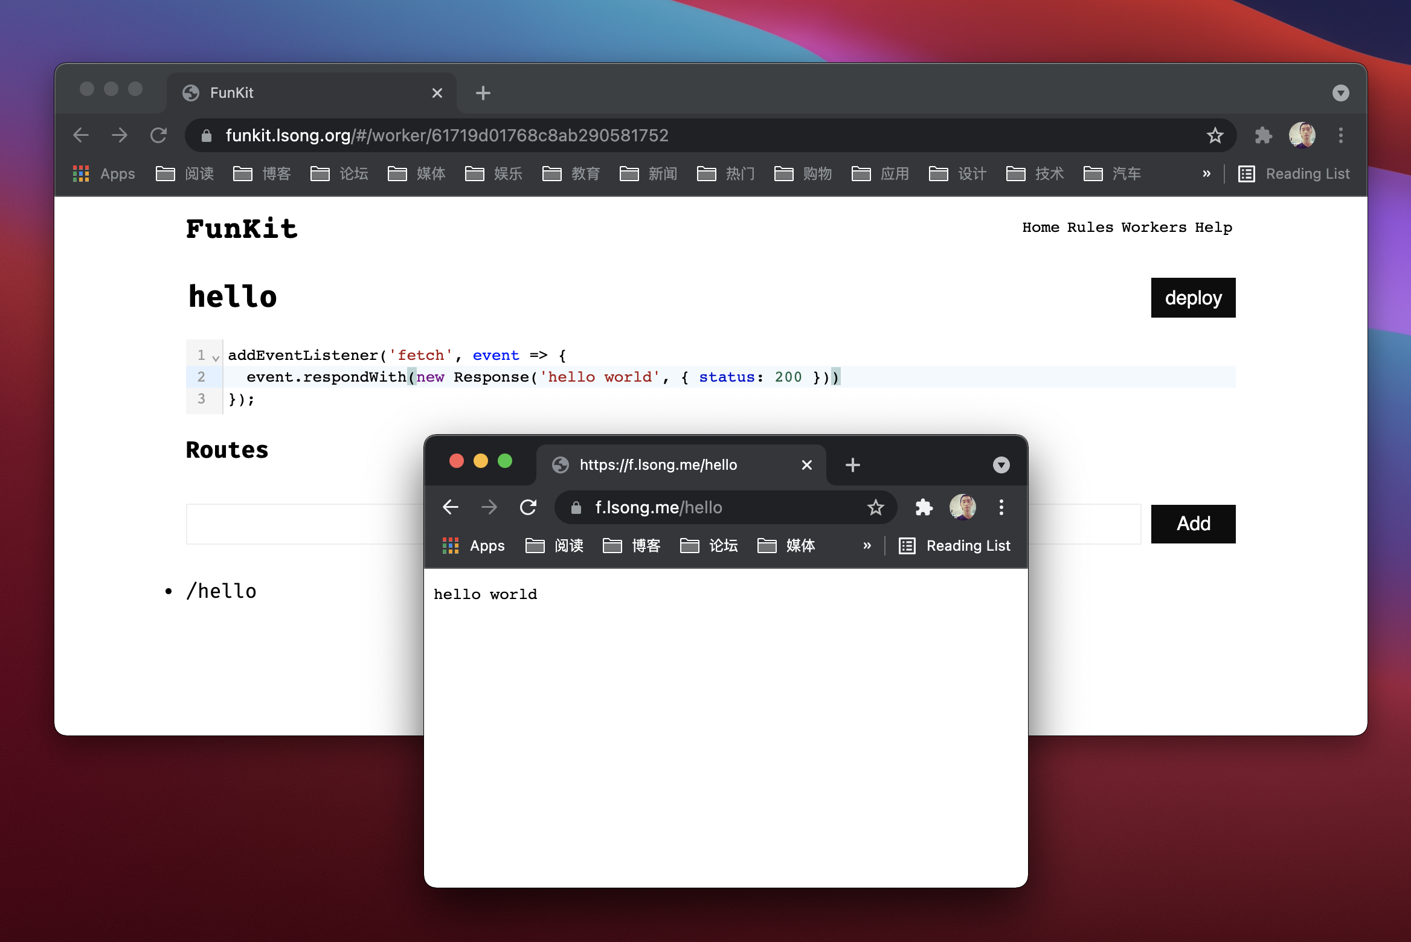Bookmark f.lsong.me page with star icon
Image resolution: width=1411 pixels, height=942 pixels.
click(x=875, y=507)
